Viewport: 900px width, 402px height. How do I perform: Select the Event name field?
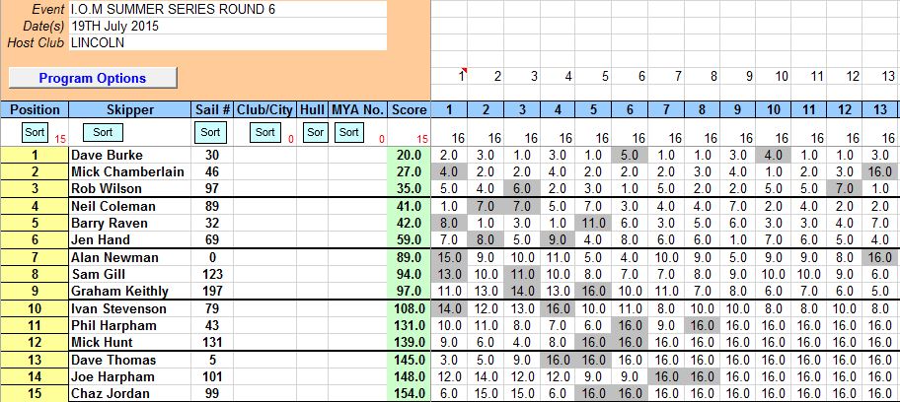(227, 9)
